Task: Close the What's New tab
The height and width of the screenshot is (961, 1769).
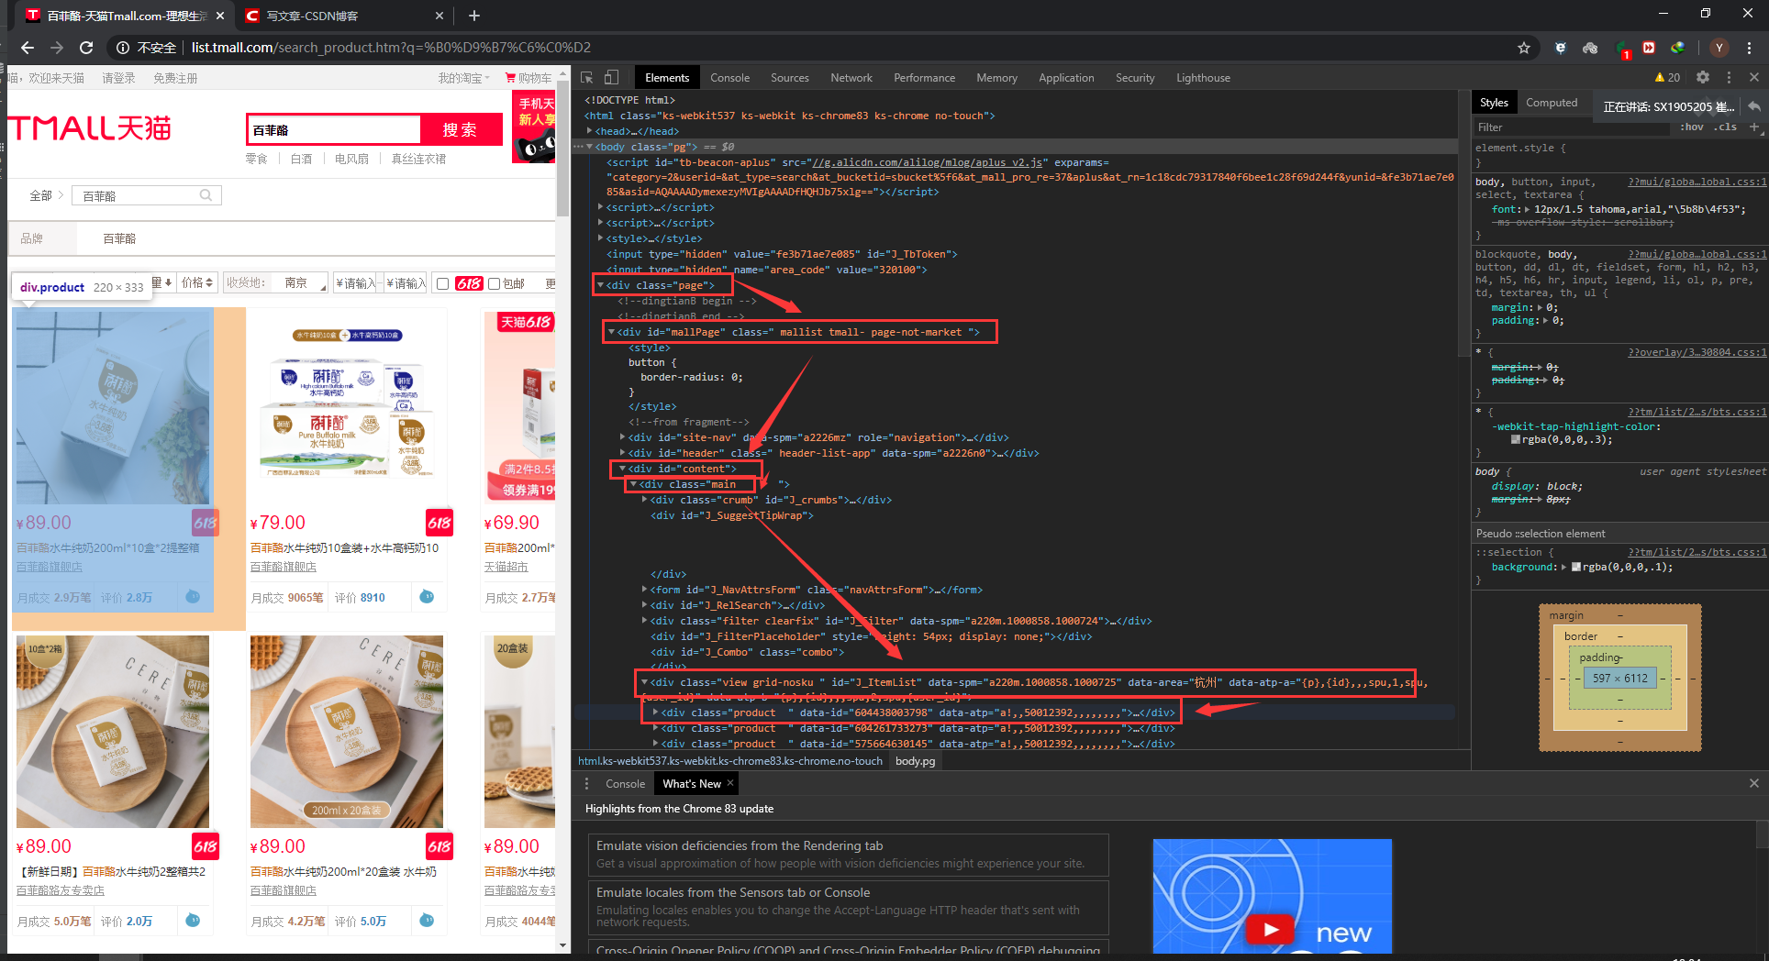Action: click(x=730, y=783)
